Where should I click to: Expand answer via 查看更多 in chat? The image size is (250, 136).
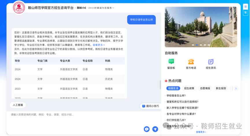click(x=99, y=45)
